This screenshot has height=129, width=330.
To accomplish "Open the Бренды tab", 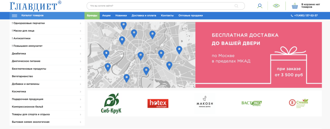I will tap(92, 16).
